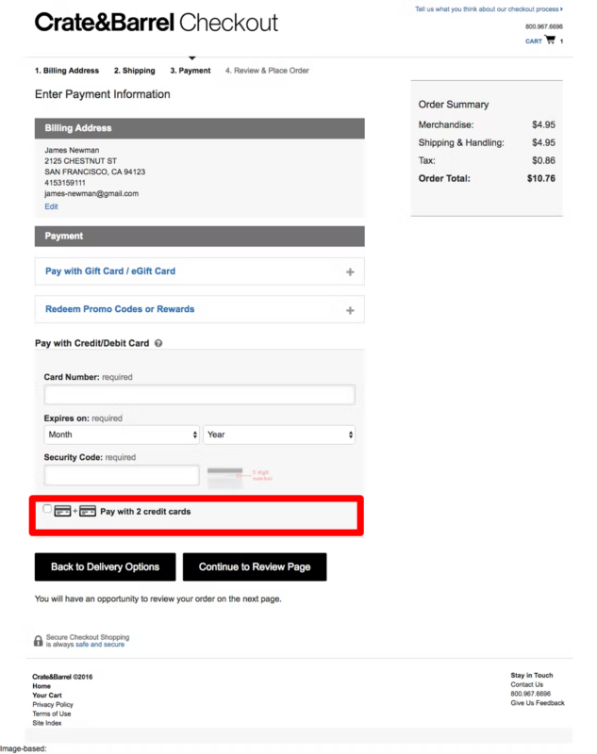Open the Privacy Policy footer link

pyautogui.click(x=53, y=705)
